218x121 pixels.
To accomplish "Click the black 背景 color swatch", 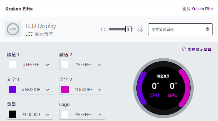I will [13, 114].
